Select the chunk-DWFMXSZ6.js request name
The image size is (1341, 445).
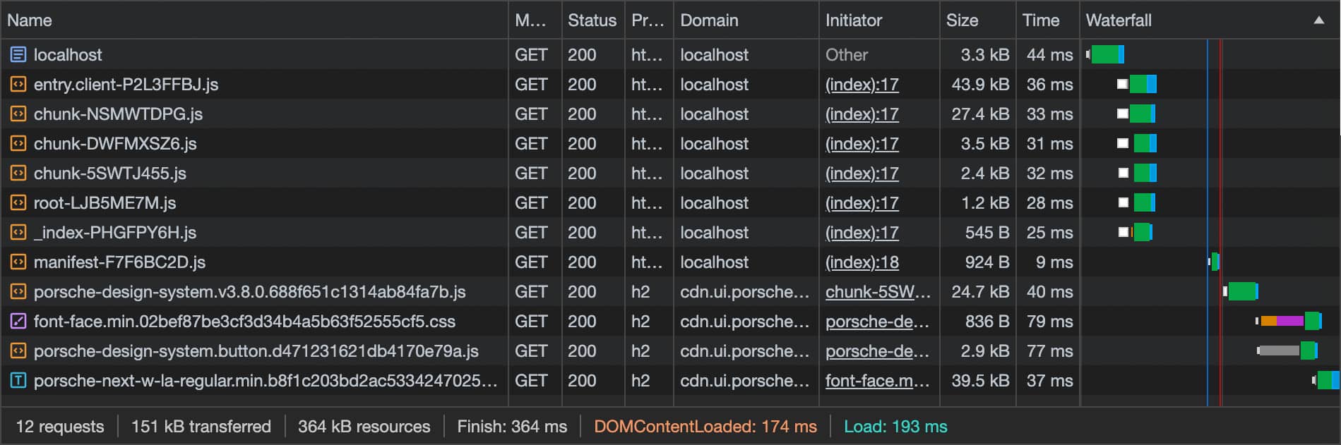pyautogui.click(x=115, y=144)
